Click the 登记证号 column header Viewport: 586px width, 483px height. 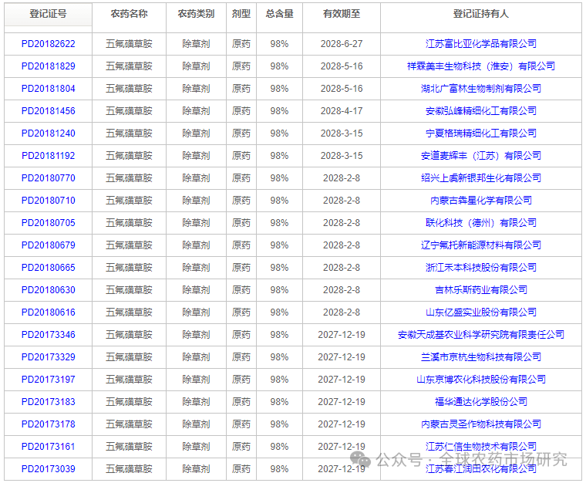[49, 14]
